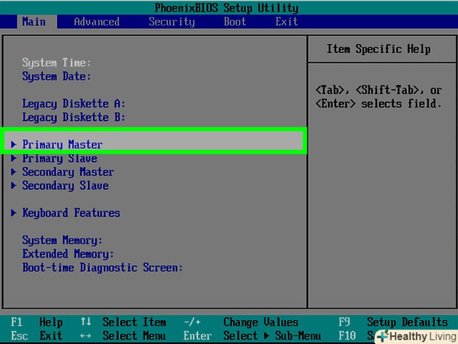Expand the Secondary Master arrow
The width and height of the screenshot is (458, 344).
click(13, 172)
